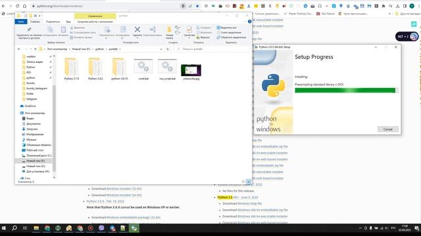Select 'Рабочий стол' in navigation pane
Image resolution: width=421 pixels, height=236 pixels.
pyautogui.click(x=35, y=150)
